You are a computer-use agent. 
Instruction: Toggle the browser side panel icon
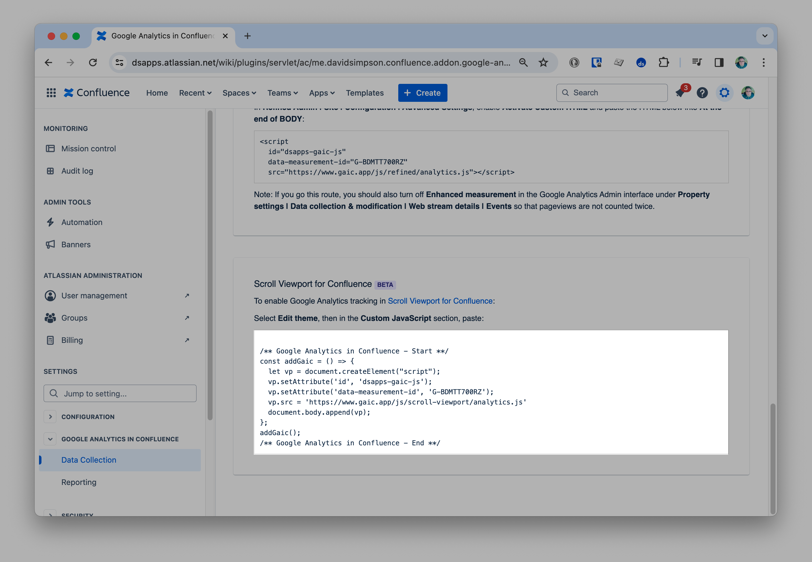(x=719, y=63)
